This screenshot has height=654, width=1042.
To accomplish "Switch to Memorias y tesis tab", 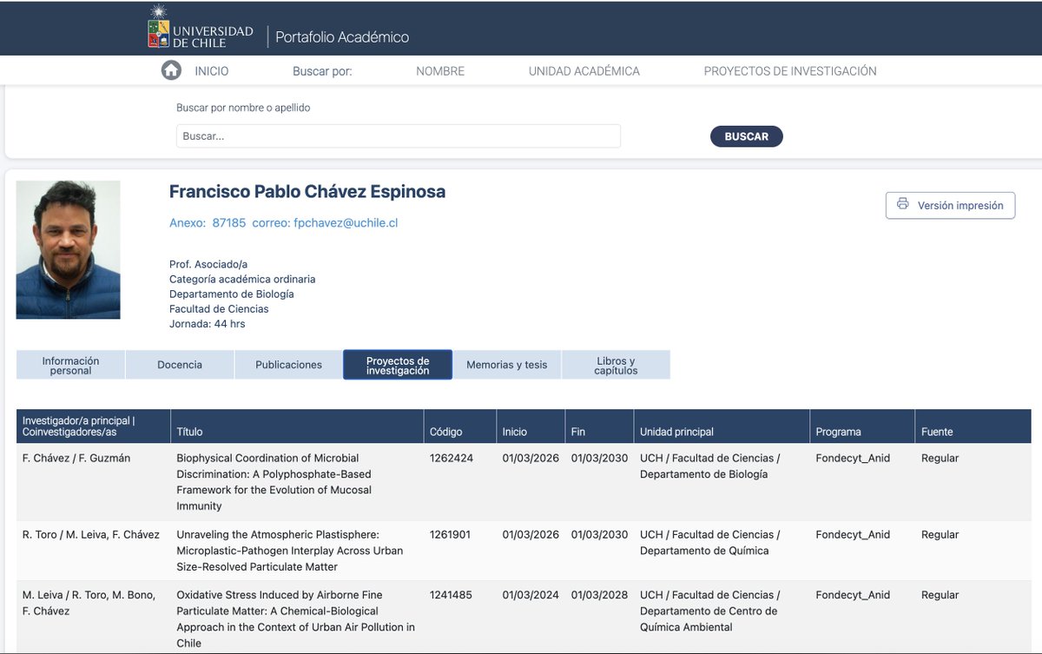I will point(507,365).
